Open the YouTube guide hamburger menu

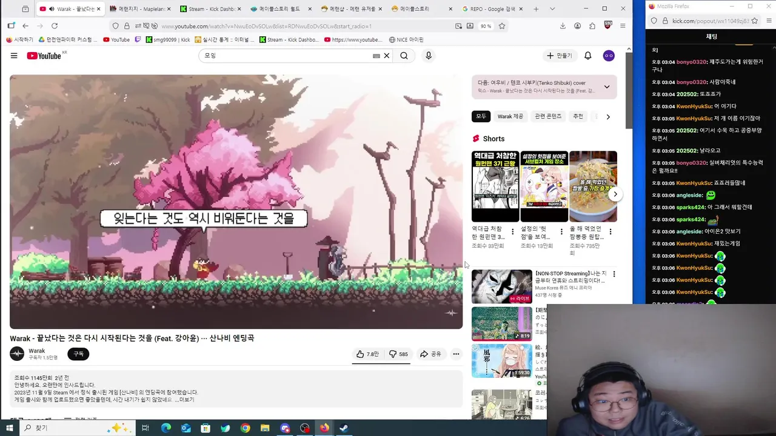pos(14,56)
